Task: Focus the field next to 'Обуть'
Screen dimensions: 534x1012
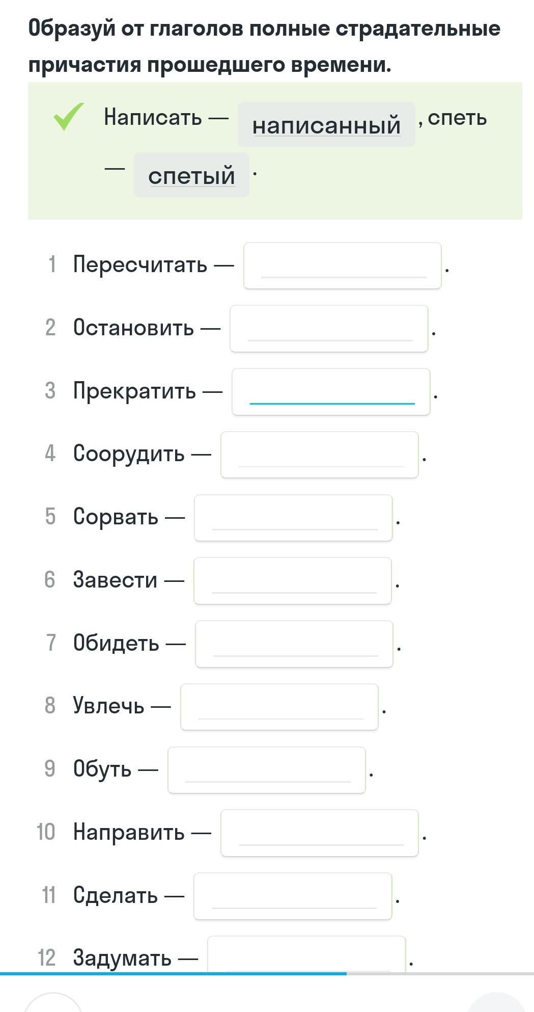Action: click(x=267, y=770)
